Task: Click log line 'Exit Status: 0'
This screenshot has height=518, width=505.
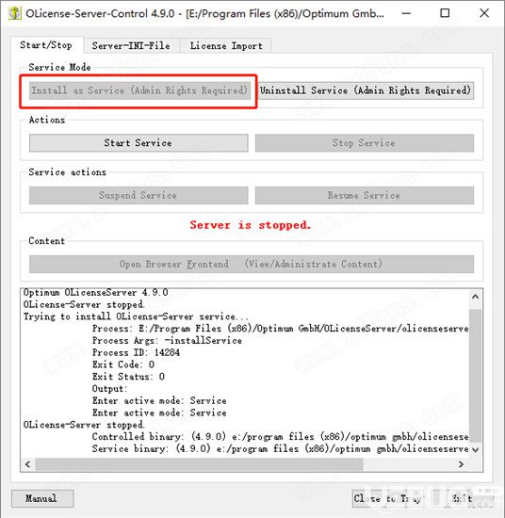Action: click(x=128, y=377)
